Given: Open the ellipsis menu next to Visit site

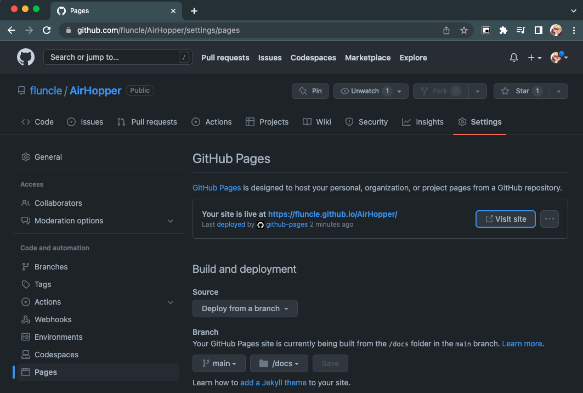Looking at the screenshot, I should [x=549, y=218].
